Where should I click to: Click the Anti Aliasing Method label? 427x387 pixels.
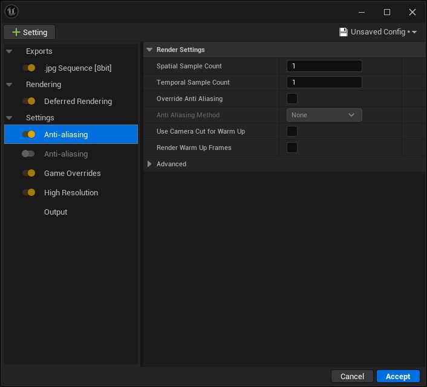click(x=188, y=115)
